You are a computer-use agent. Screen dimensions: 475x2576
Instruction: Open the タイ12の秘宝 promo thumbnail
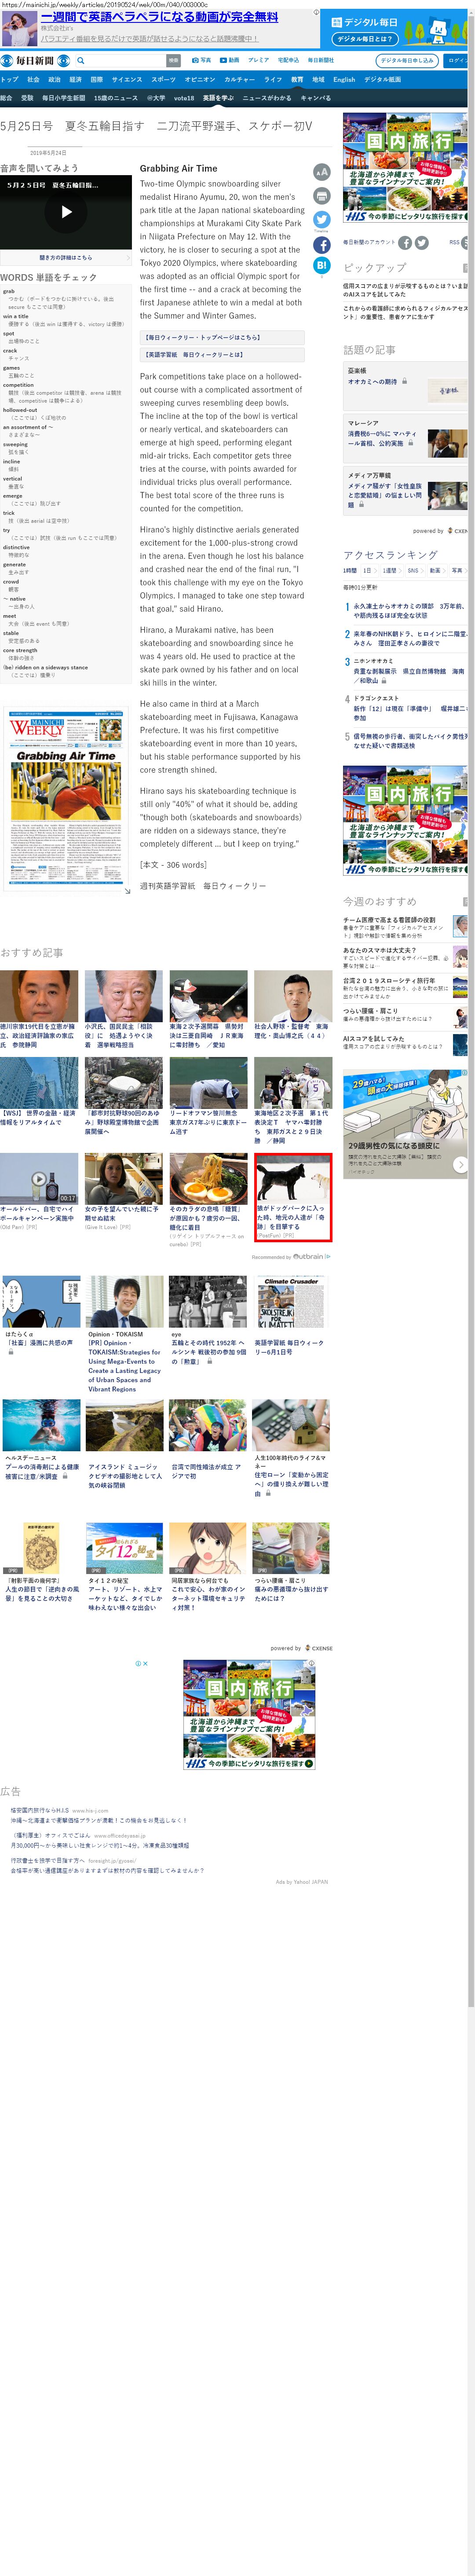[125, 1549]
